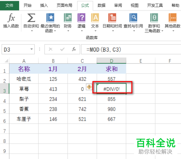181x159 pixels.
Task: Select column B header
Action: tap(53, 61)
